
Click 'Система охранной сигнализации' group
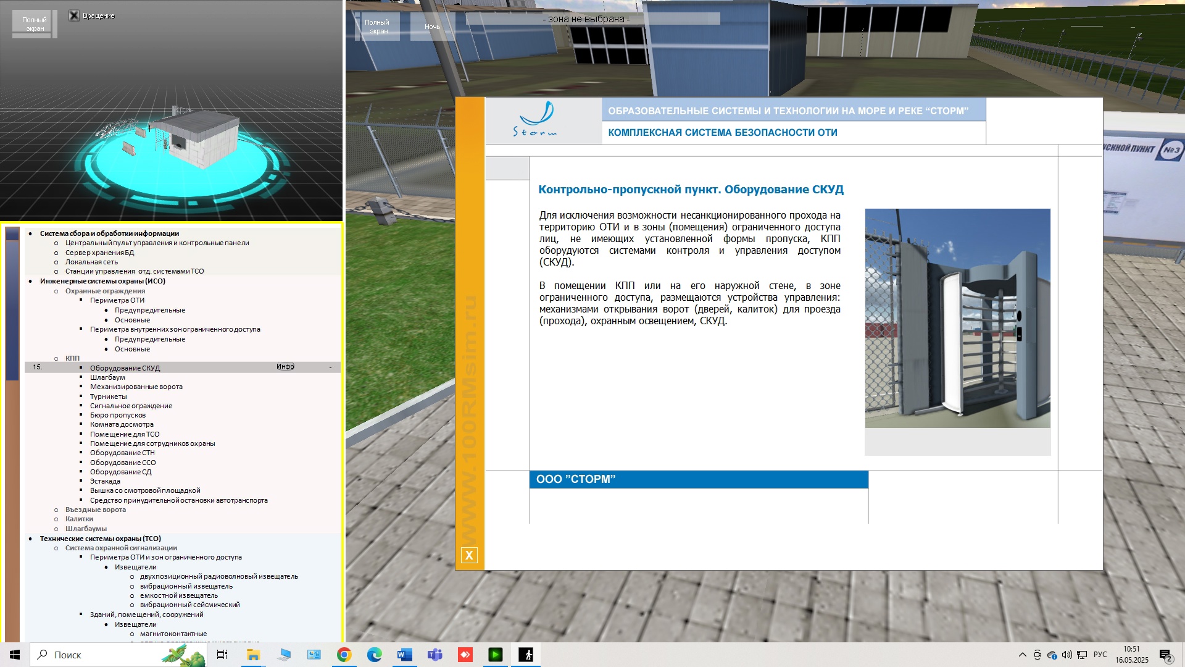[x=121, y=548]
